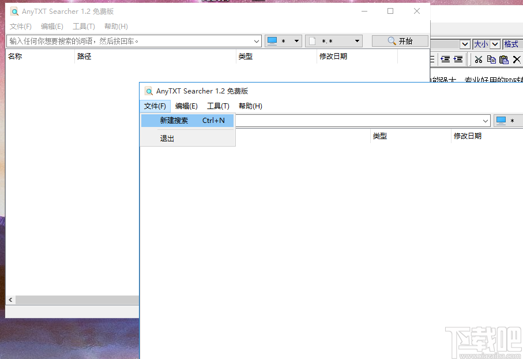This screenshot has height=359, width=523.
Task: Open the drive selector dropdown in the back window
Action: [x=284, y=41]
